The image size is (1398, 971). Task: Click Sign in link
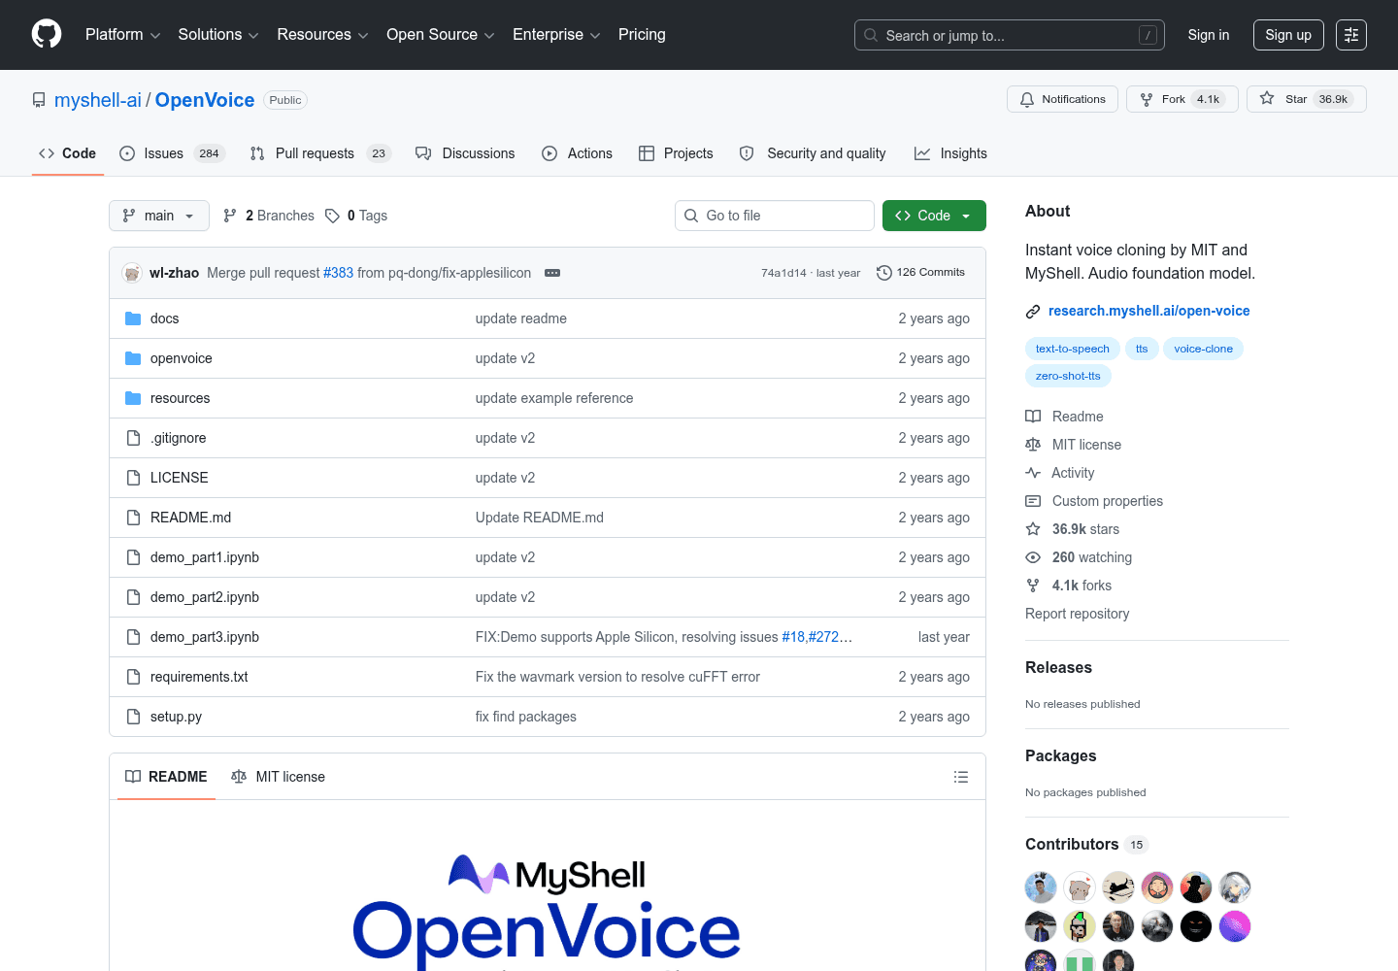[1209, 35]
